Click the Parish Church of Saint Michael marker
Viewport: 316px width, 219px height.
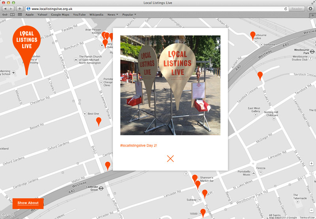point(76,59)
